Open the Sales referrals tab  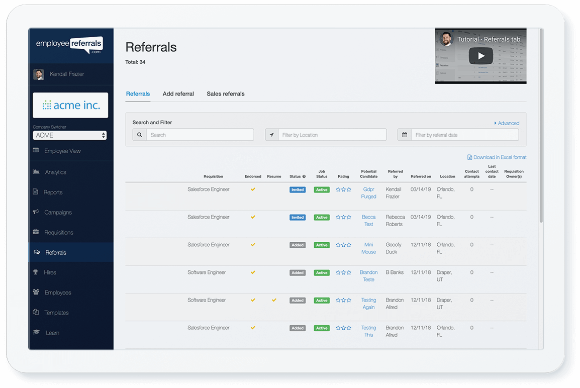[226, 94]
